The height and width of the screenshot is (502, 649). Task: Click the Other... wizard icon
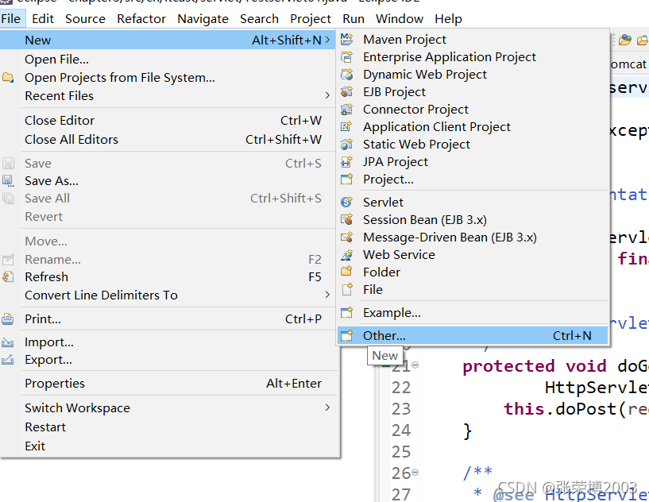[346, 336]
